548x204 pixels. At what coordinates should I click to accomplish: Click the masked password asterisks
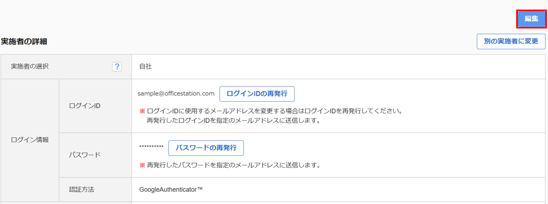point(151,147)
